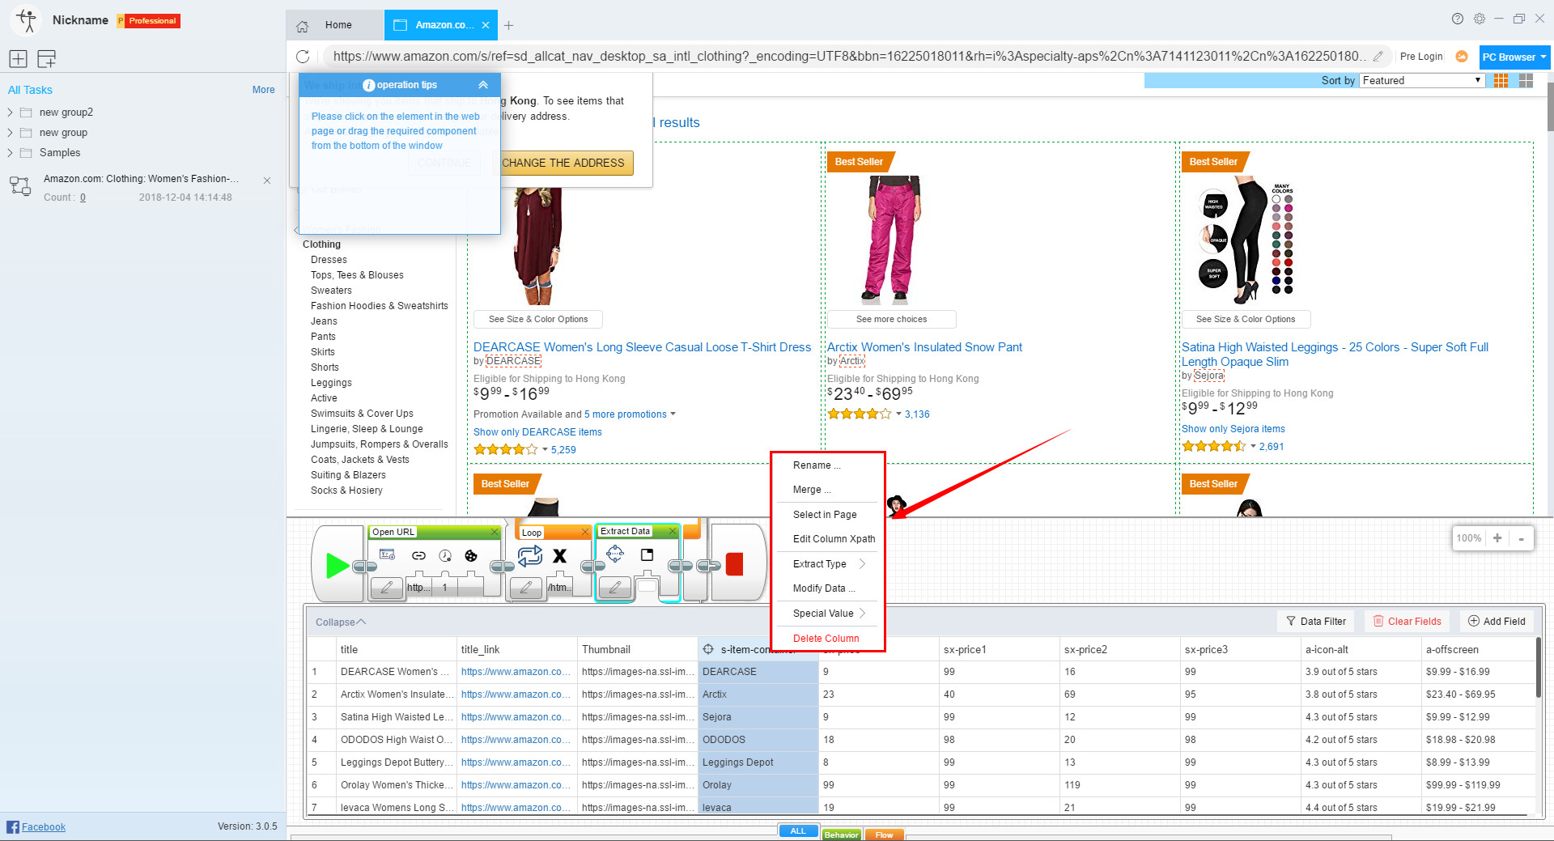Screen dimensions: 1554x841
Task: Click the link icon in Open URL step
Action: [418, 555]
